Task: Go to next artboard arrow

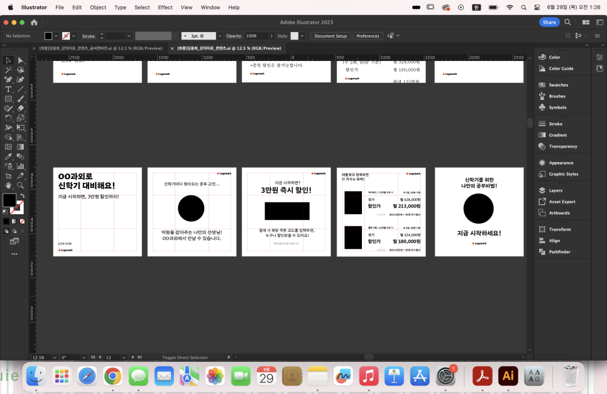Action: pyautogui.click(x=133, y=357)
